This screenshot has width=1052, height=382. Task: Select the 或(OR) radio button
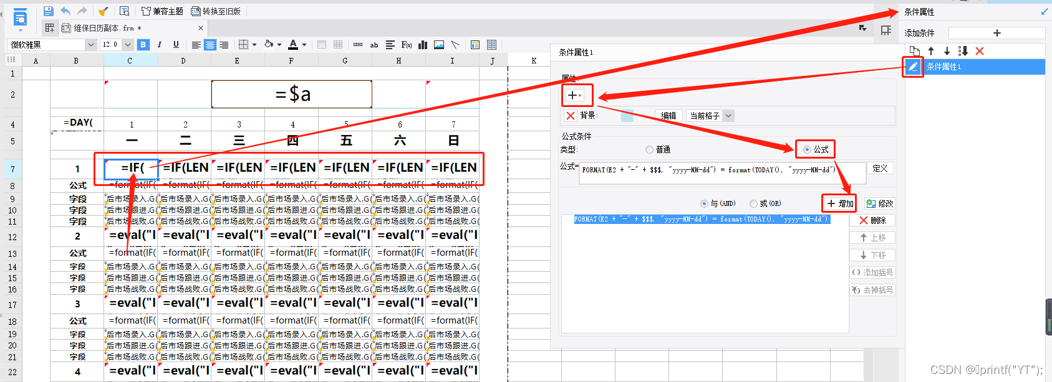click(x=753, y=203)
